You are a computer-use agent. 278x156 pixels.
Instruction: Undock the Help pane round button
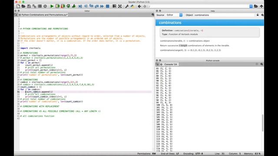[160, 11]
